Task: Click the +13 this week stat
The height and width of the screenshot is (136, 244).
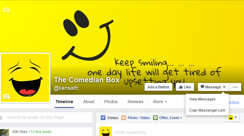Action: 40,132
